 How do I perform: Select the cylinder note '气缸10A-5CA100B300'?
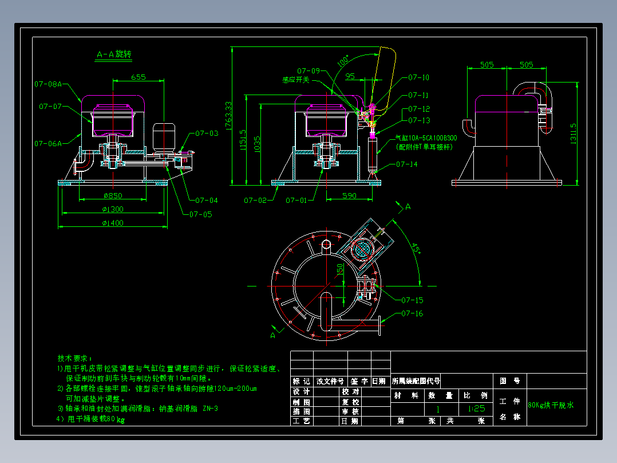(x=426, y=138)
